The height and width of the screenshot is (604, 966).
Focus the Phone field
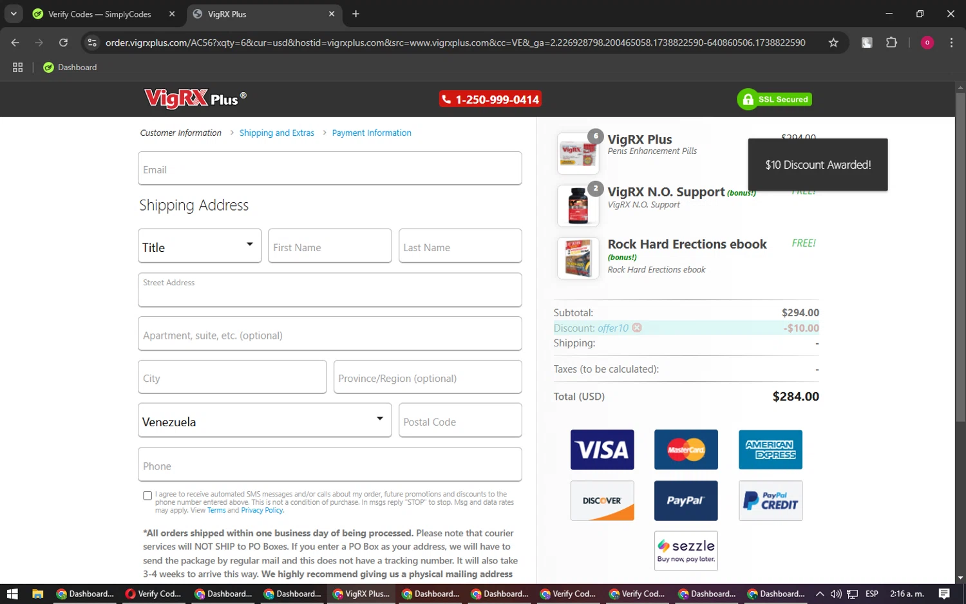(330, 464)
